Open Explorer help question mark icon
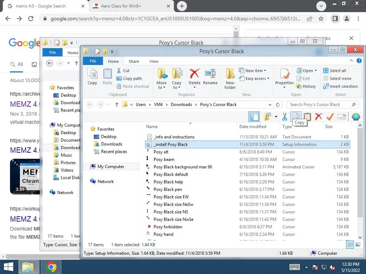Image resolution: width=366 pixels, height=274 pixels. [x=359, y=61]
